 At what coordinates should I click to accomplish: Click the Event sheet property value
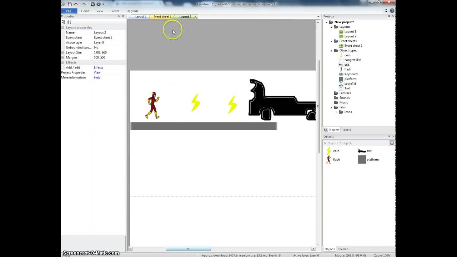click(x=109, y=37)
